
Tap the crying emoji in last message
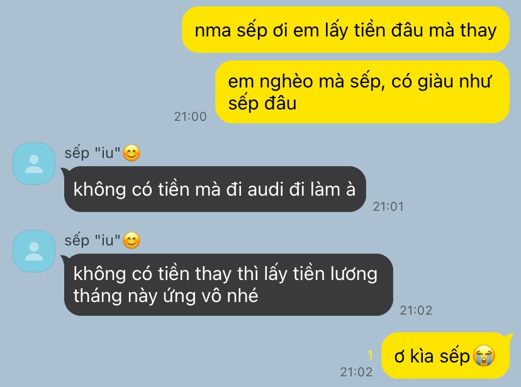click(484, 356)
